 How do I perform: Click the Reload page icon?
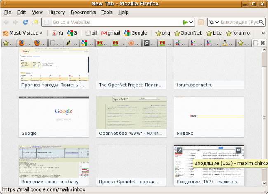pyautogui.click(x=25, y=22)
